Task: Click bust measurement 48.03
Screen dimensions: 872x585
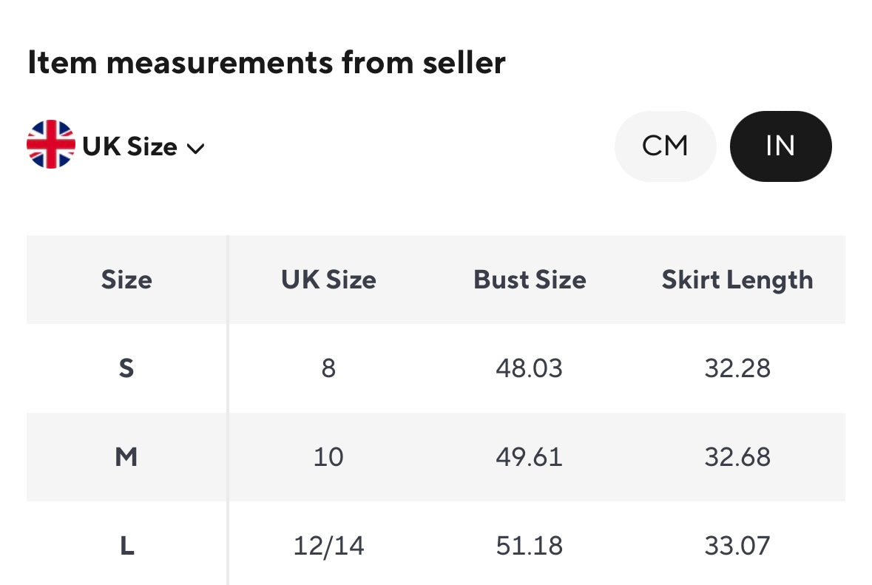Action: (530, 368)
